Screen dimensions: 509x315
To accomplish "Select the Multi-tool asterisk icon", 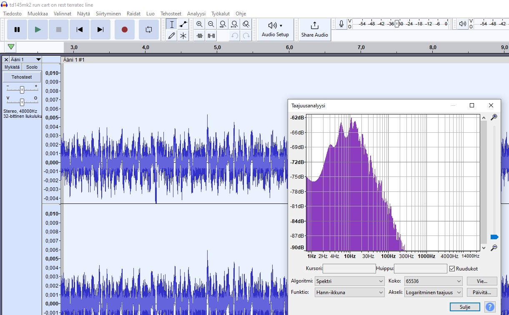I will click(x=183, y=36).
